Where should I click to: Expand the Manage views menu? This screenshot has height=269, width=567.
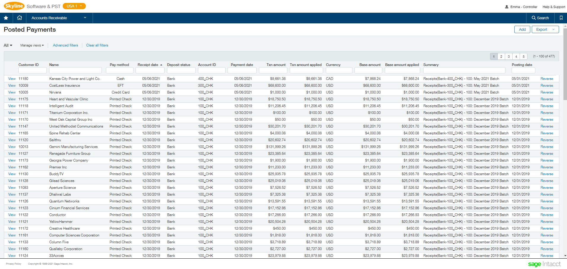coord(32,45)
